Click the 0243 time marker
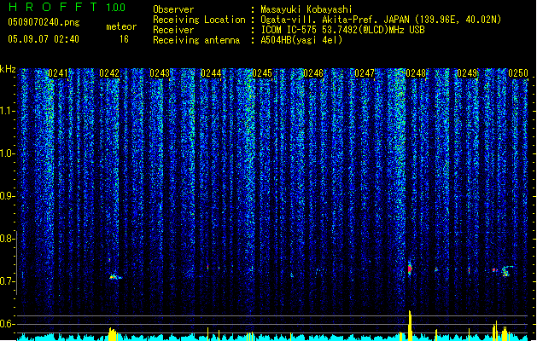537x341 pixels. 160,73
